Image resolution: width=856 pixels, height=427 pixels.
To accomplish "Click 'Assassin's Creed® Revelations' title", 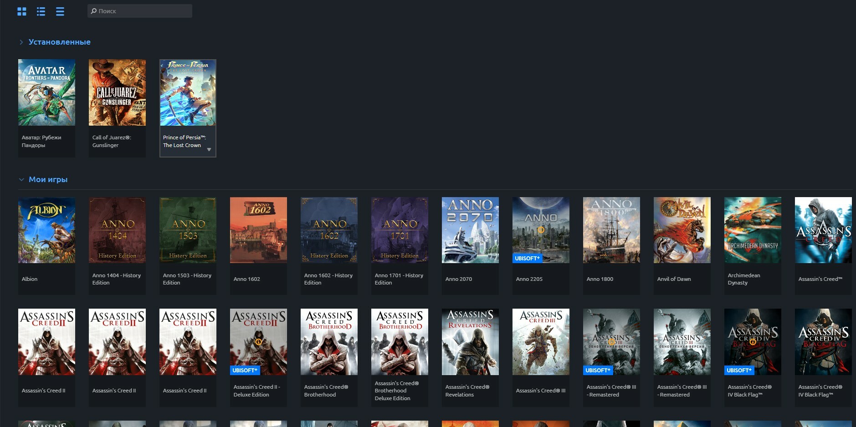I will coord(467,391).
